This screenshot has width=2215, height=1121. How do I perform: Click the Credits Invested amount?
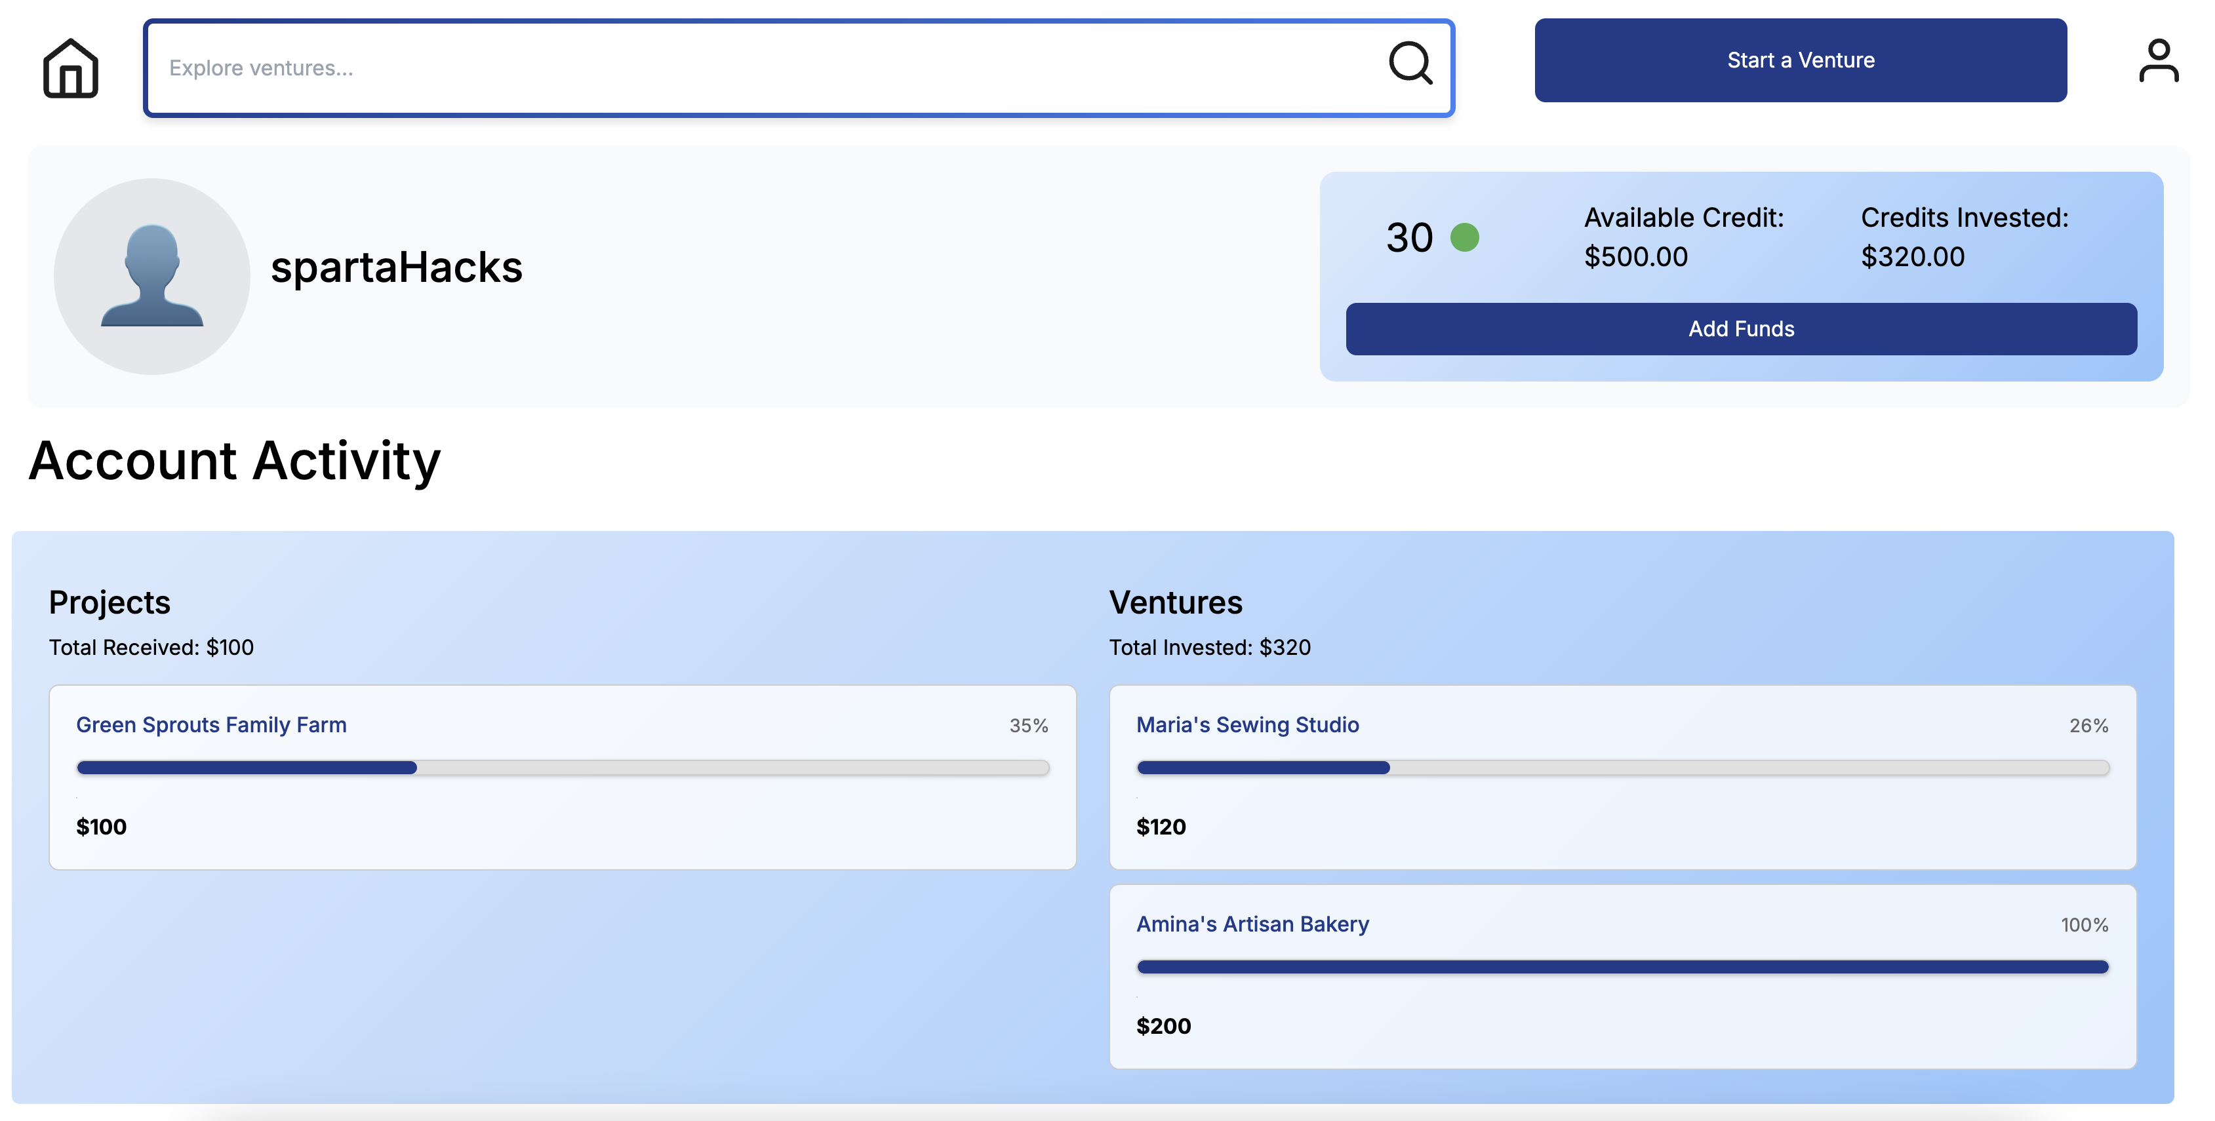tap(1912, 257)
